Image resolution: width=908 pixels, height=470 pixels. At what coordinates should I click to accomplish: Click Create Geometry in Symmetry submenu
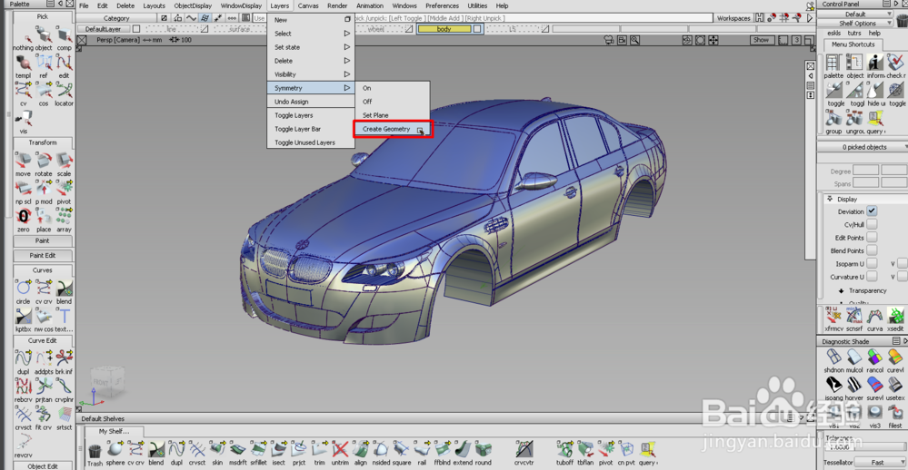click(x=386, y=129)
